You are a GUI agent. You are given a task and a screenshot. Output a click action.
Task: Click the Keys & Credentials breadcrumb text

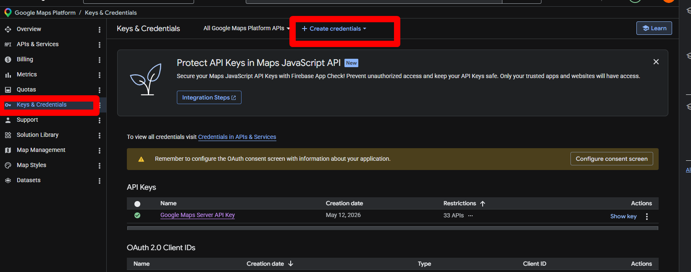tap(111, 13)
